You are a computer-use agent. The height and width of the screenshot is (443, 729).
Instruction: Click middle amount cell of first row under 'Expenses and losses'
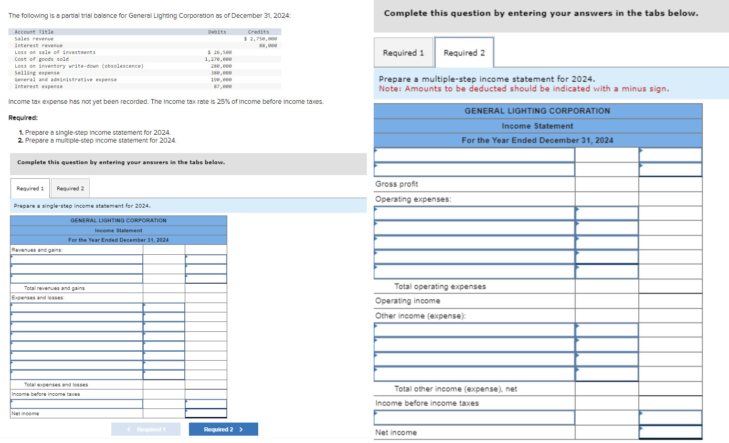click(164, 307)
